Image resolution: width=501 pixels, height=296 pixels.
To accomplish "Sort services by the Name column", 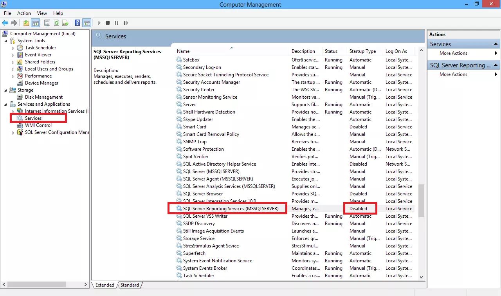I will coord(232,51).
